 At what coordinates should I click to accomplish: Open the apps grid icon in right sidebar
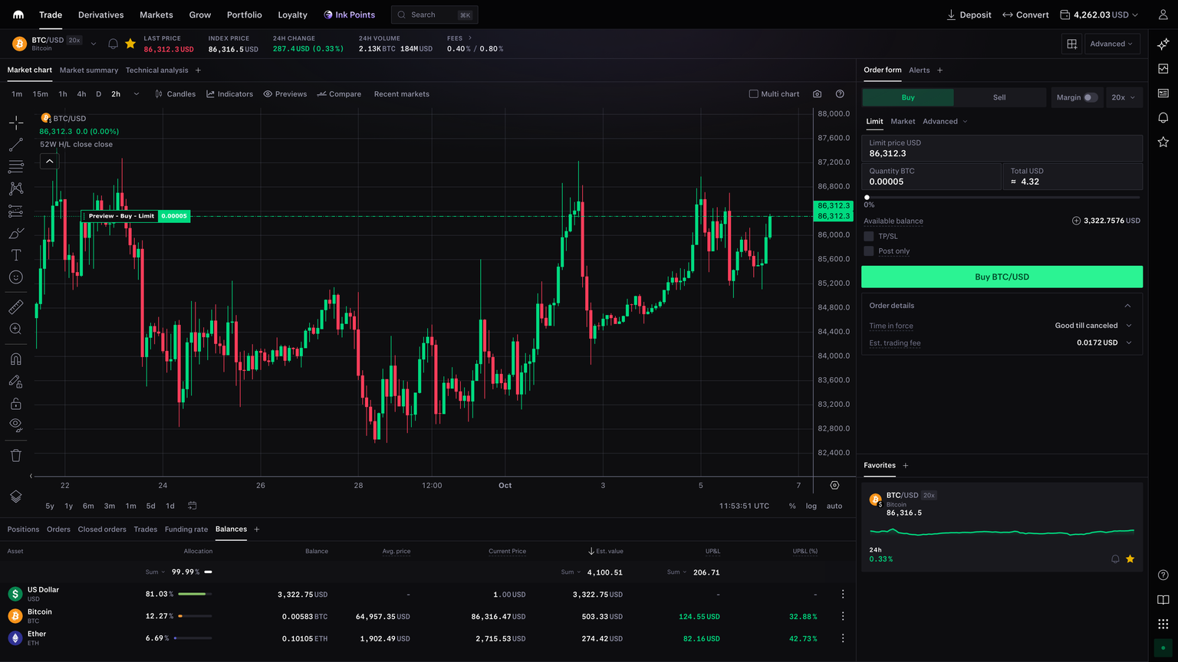coord(1163,624)
